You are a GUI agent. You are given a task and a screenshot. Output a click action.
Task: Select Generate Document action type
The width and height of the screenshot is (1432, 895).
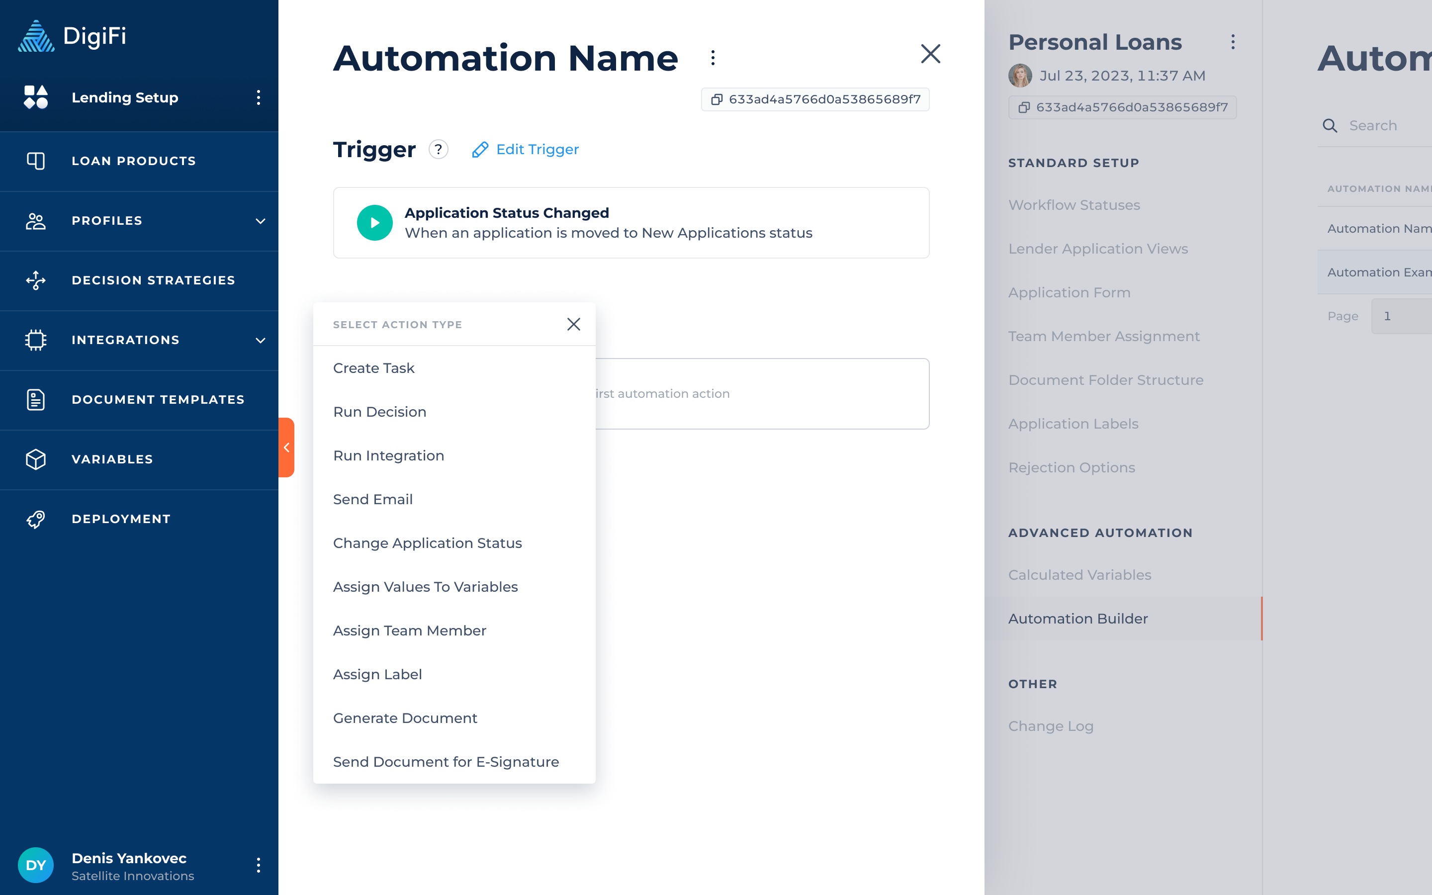[x=405, y=718]
